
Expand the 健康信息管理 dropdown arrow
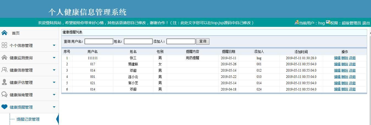[x=54, y=70]
